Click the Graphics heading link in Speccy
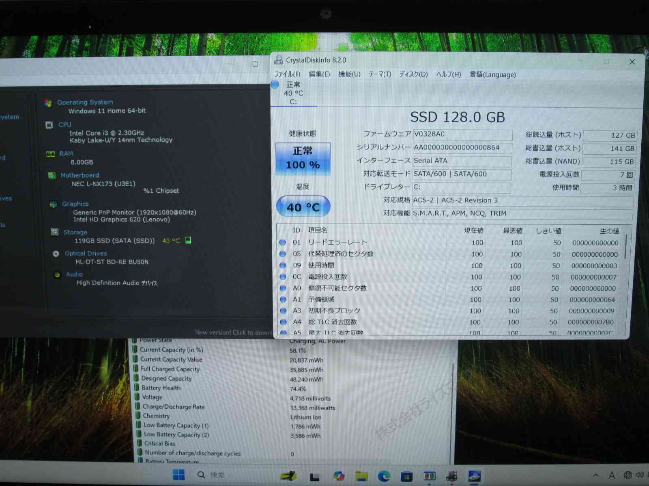 pos(75,204)
